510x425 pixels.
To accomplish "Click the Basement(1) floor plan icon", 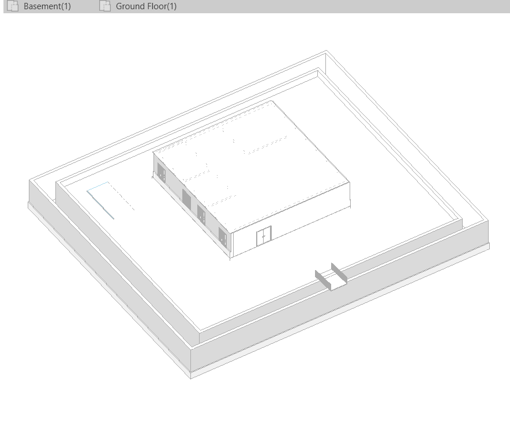I will click(x=12, y=6).
